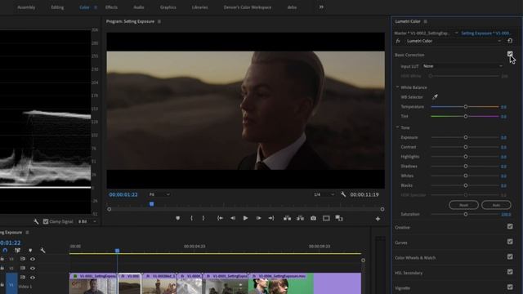Open the 8 Bit scope dropdown

coord(87,221)
